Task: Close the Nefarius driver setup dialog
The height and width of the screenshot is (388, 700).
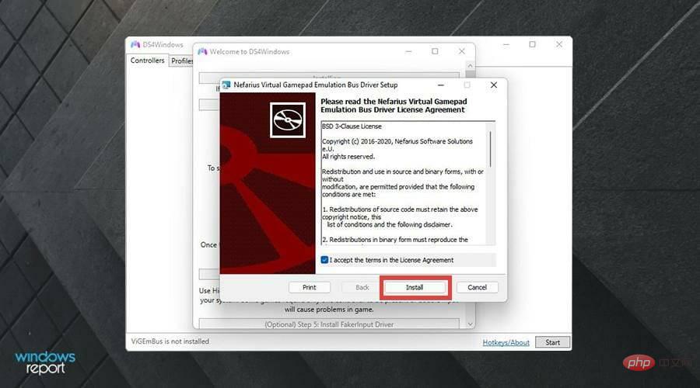Action: point(493,85)
